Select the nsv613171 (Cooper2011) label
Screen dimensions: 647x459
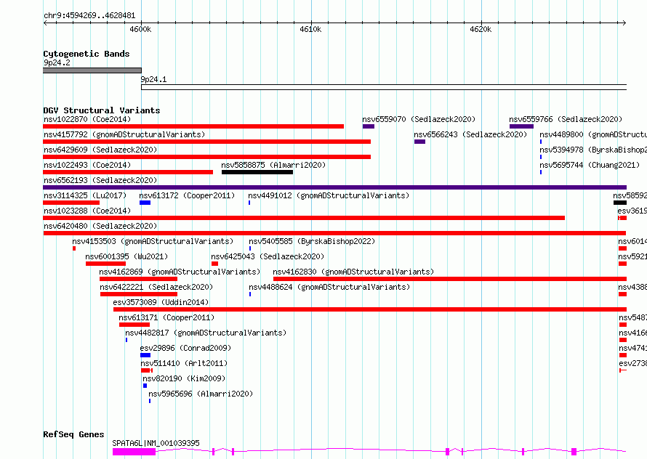(166, 317)
